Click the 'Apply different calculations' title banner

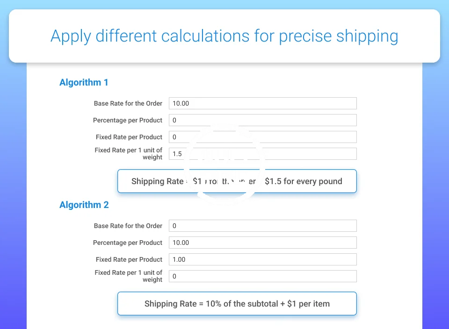224,36
